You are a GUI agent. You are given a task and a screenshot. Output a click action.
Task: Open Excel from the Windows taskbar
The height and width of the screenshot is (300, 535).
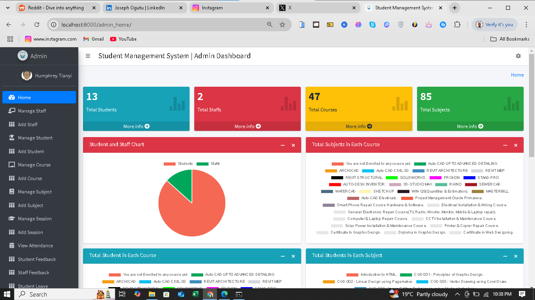coord(195,294)
